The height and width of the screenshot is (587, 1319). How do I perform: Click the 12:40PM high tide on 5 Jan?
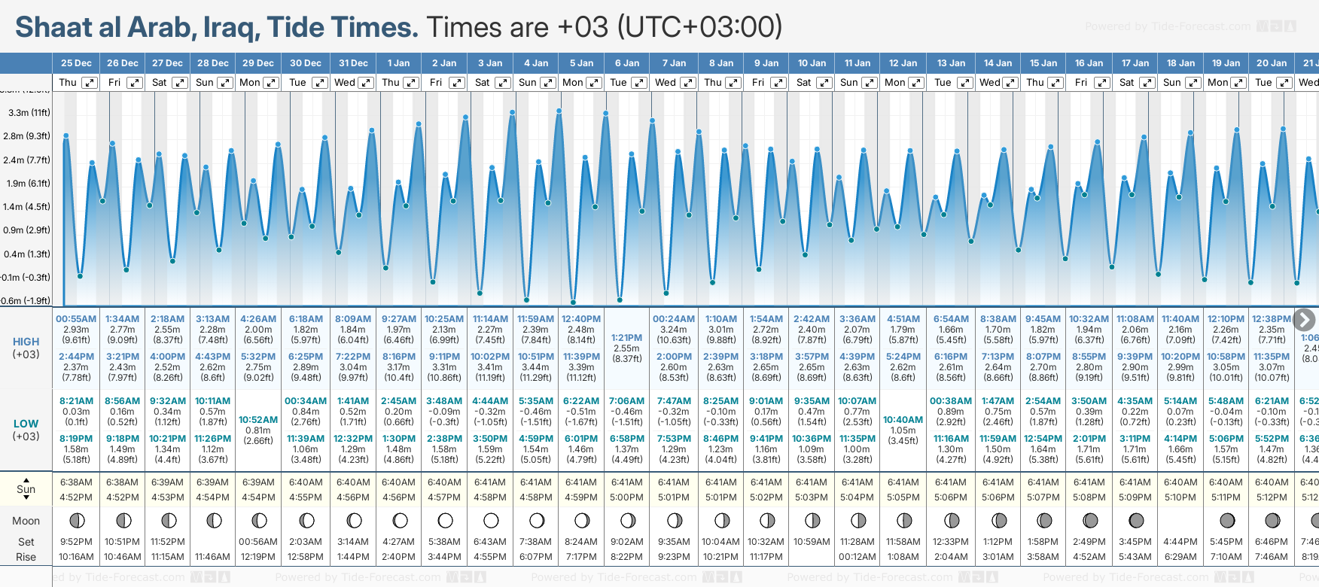pos(581,319)
